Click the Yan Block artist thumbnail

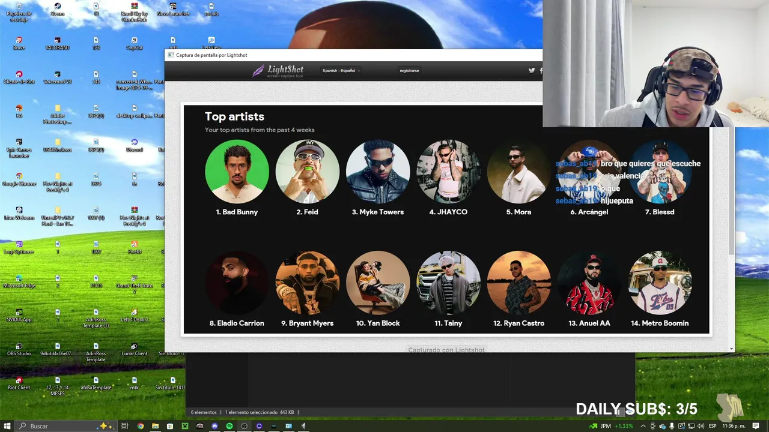click(378, 283)
